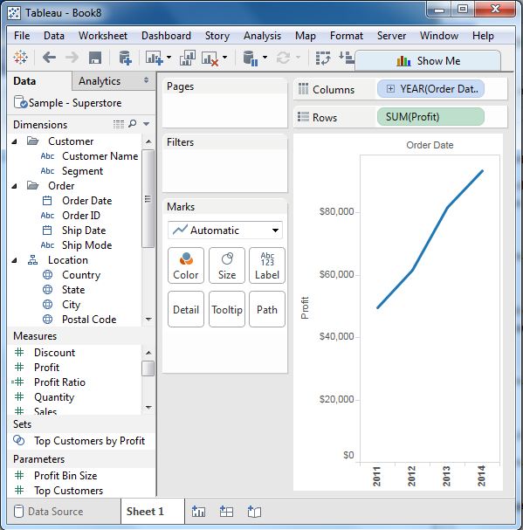Click the New Worksheet toolbar icon

coord(155,58)
